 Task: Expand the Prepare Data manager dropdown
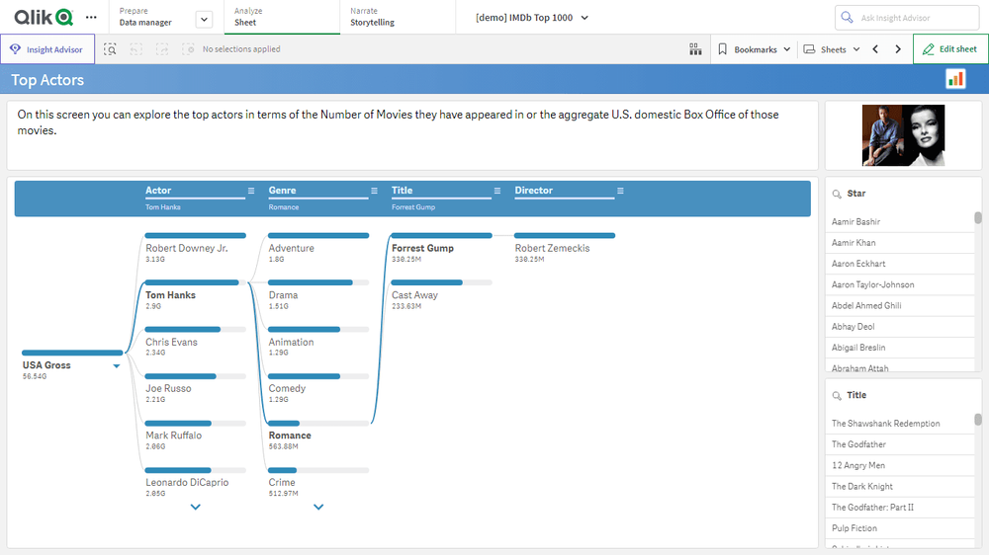204,19
